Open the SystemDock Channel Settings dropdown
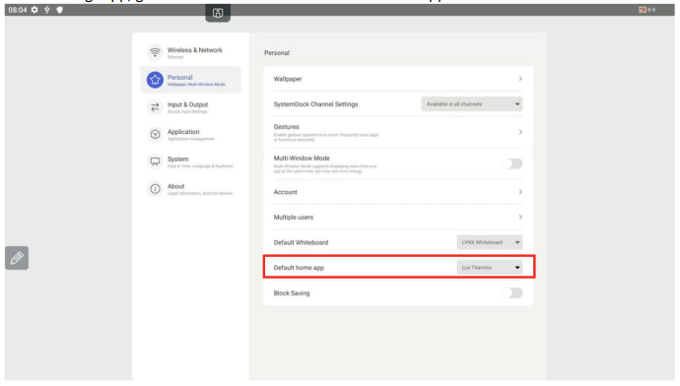Screen dimensions: 680x386 (x=472, y=104)
